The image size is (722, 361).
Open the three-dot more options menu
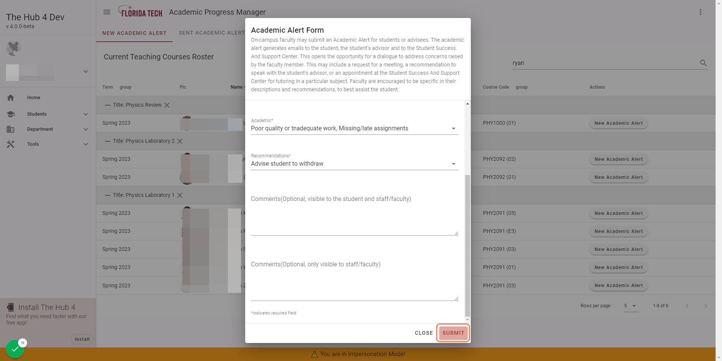coord(701,12)
